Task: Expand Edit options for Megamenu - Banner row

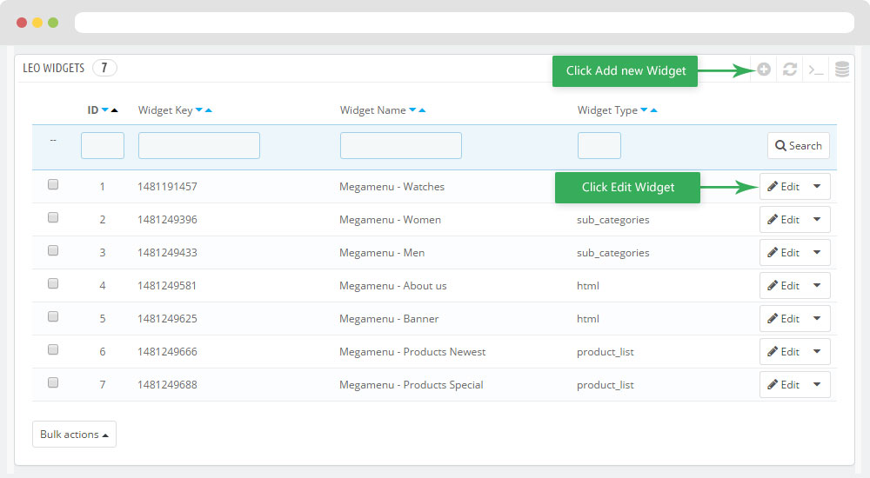Action: [816, 319]
